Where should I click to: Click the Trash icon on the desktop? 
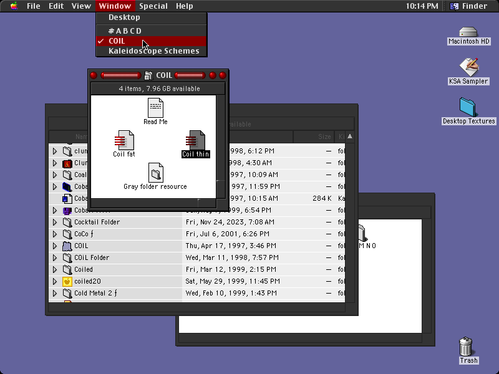click(x=466, y=347)
